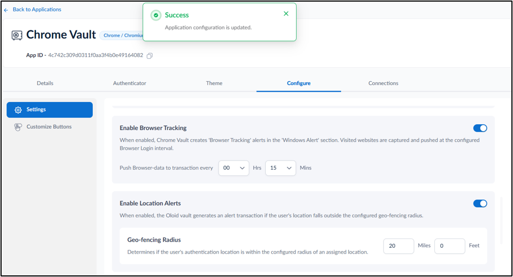The image size is (513, 277).
Task: Go to the Connections tab
Action: [383, 83]
